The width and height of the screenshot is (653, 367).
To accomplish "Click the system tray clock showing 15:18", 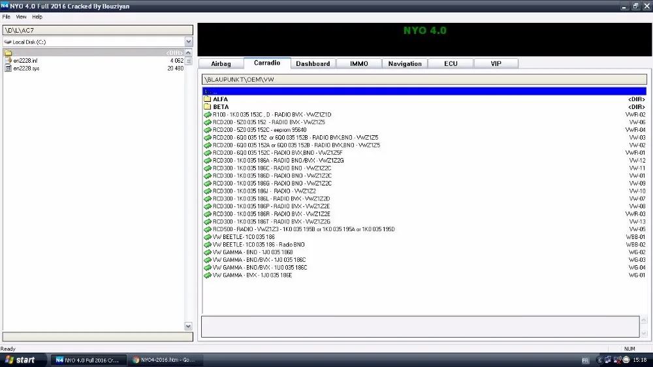I will tap(640, 360).
